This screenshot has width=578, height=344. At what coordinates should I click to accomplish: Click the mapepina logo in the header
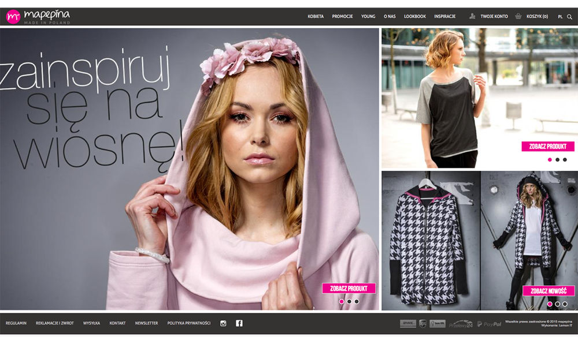coord(38,17)
